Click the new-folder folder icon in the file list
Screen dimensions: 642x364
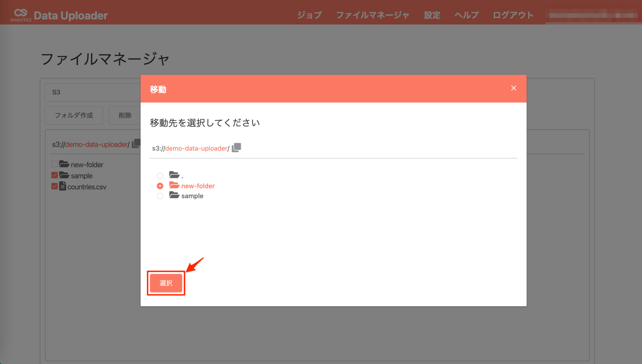click(64, 164)
